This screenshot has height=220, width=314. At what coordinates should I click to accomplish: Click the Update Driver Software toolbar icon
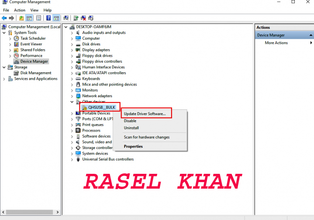pos(76,18)
